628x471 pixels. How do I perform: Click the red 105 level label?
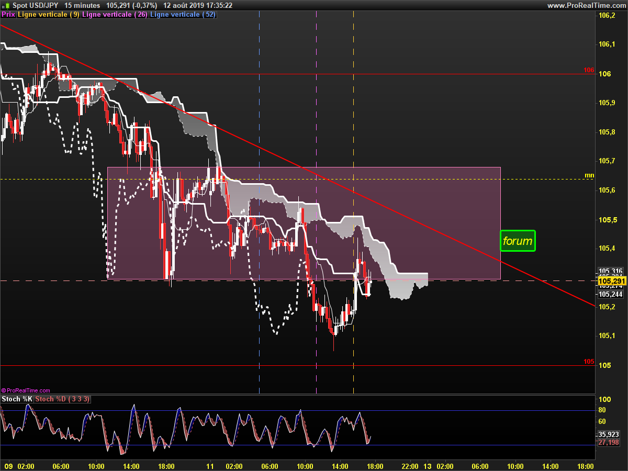[x=589, y=362]
